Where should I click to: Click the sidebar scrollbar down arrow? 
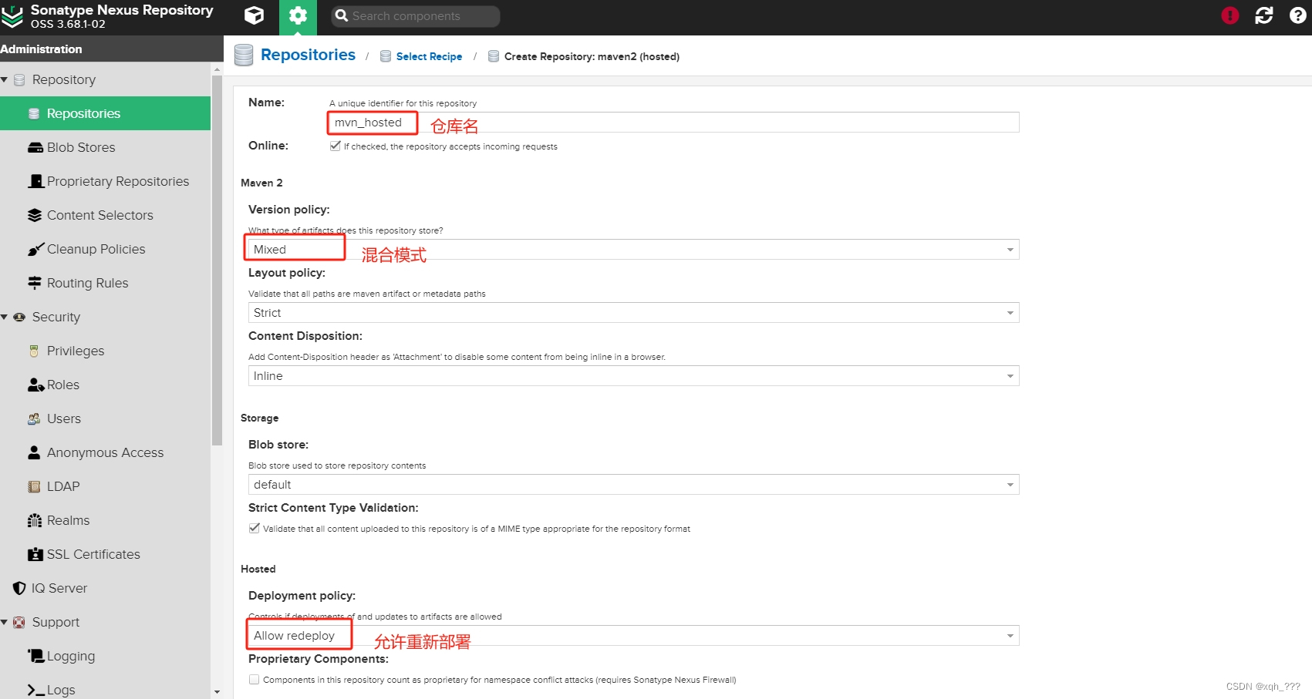pyautogui.click(x=217, y=692)
